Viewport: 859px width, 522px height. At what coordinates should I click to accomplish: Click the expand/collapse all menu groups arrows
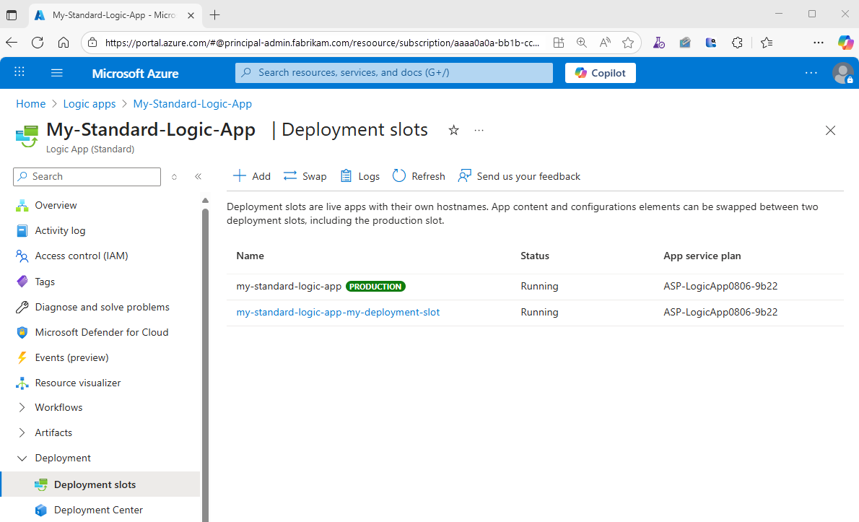(174, 176)
